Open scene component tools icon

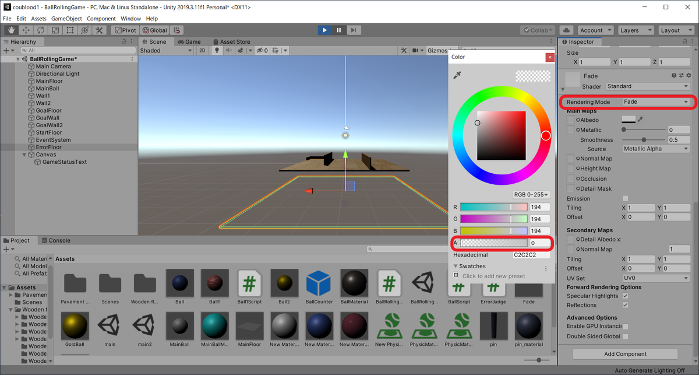(403, 51)
